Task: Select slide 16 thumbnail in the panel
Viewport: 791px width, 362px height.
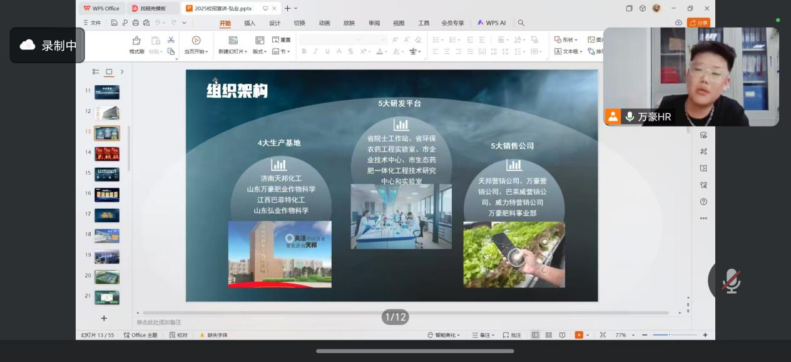Action: (107, 195)
